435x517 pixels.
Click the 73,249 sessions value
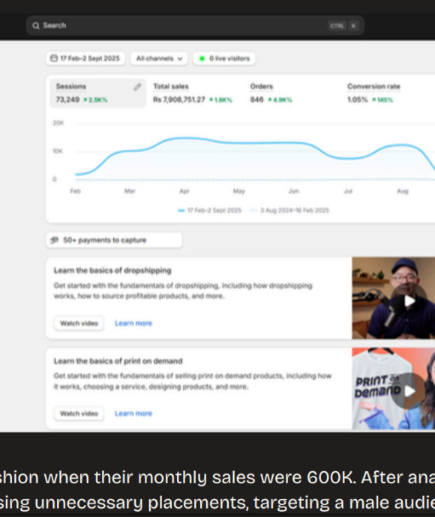(x=67, y=100)
